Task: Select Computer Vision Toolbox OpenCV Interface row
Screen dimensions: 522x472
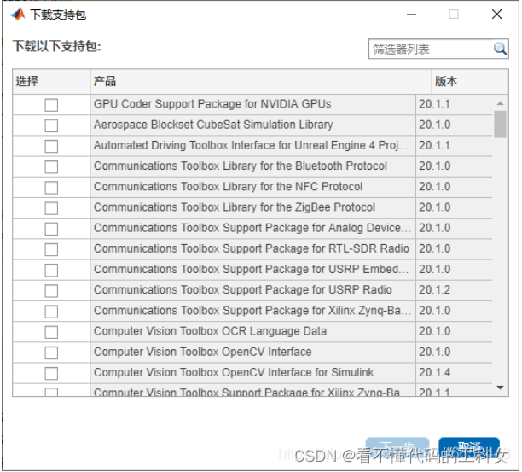Action: tap(203, 352)
